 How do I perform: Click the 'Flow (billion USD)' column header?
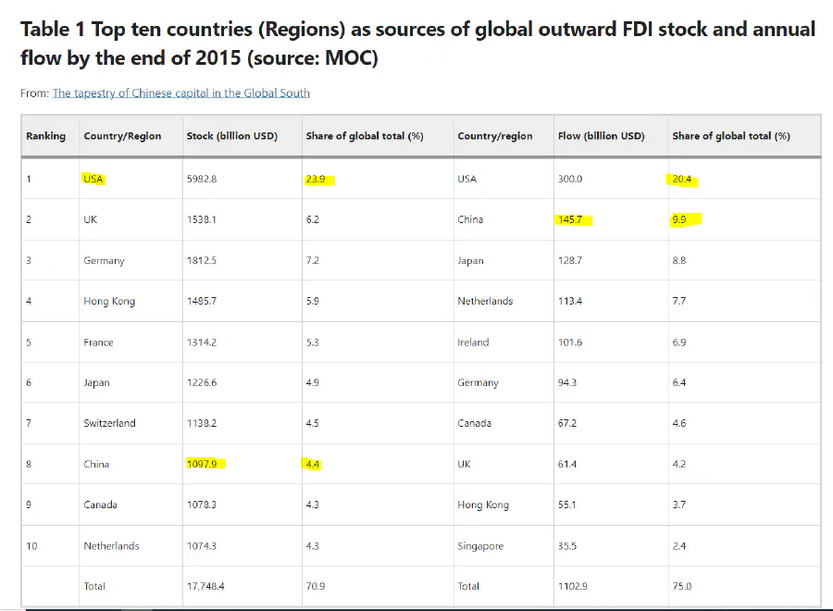point(601,136)
